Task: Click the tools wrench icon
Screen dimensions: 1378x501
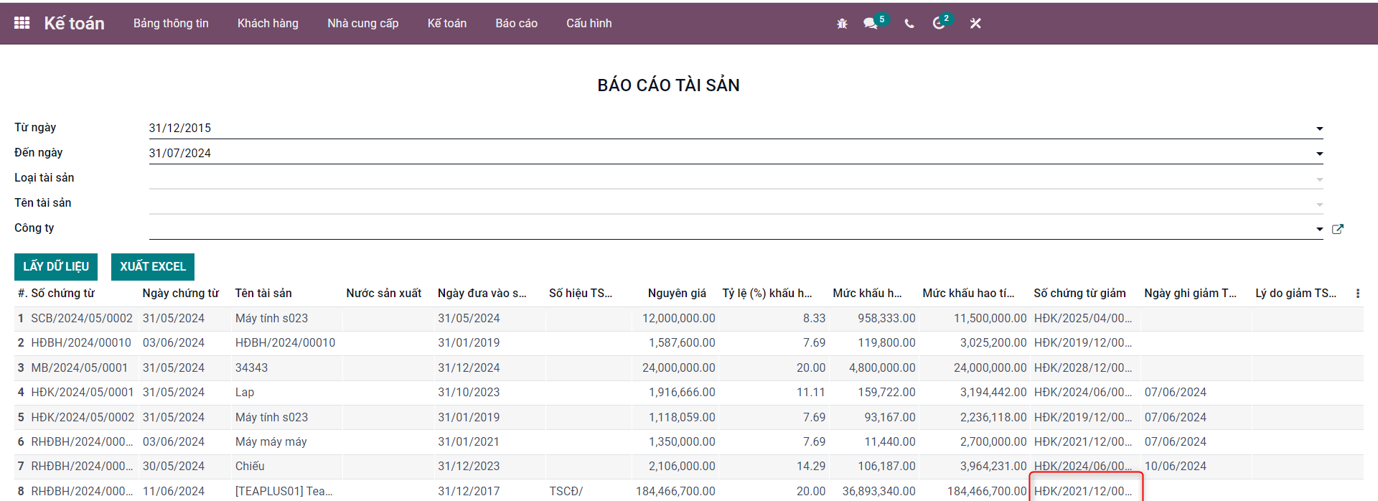Action: tap(975, 24)
